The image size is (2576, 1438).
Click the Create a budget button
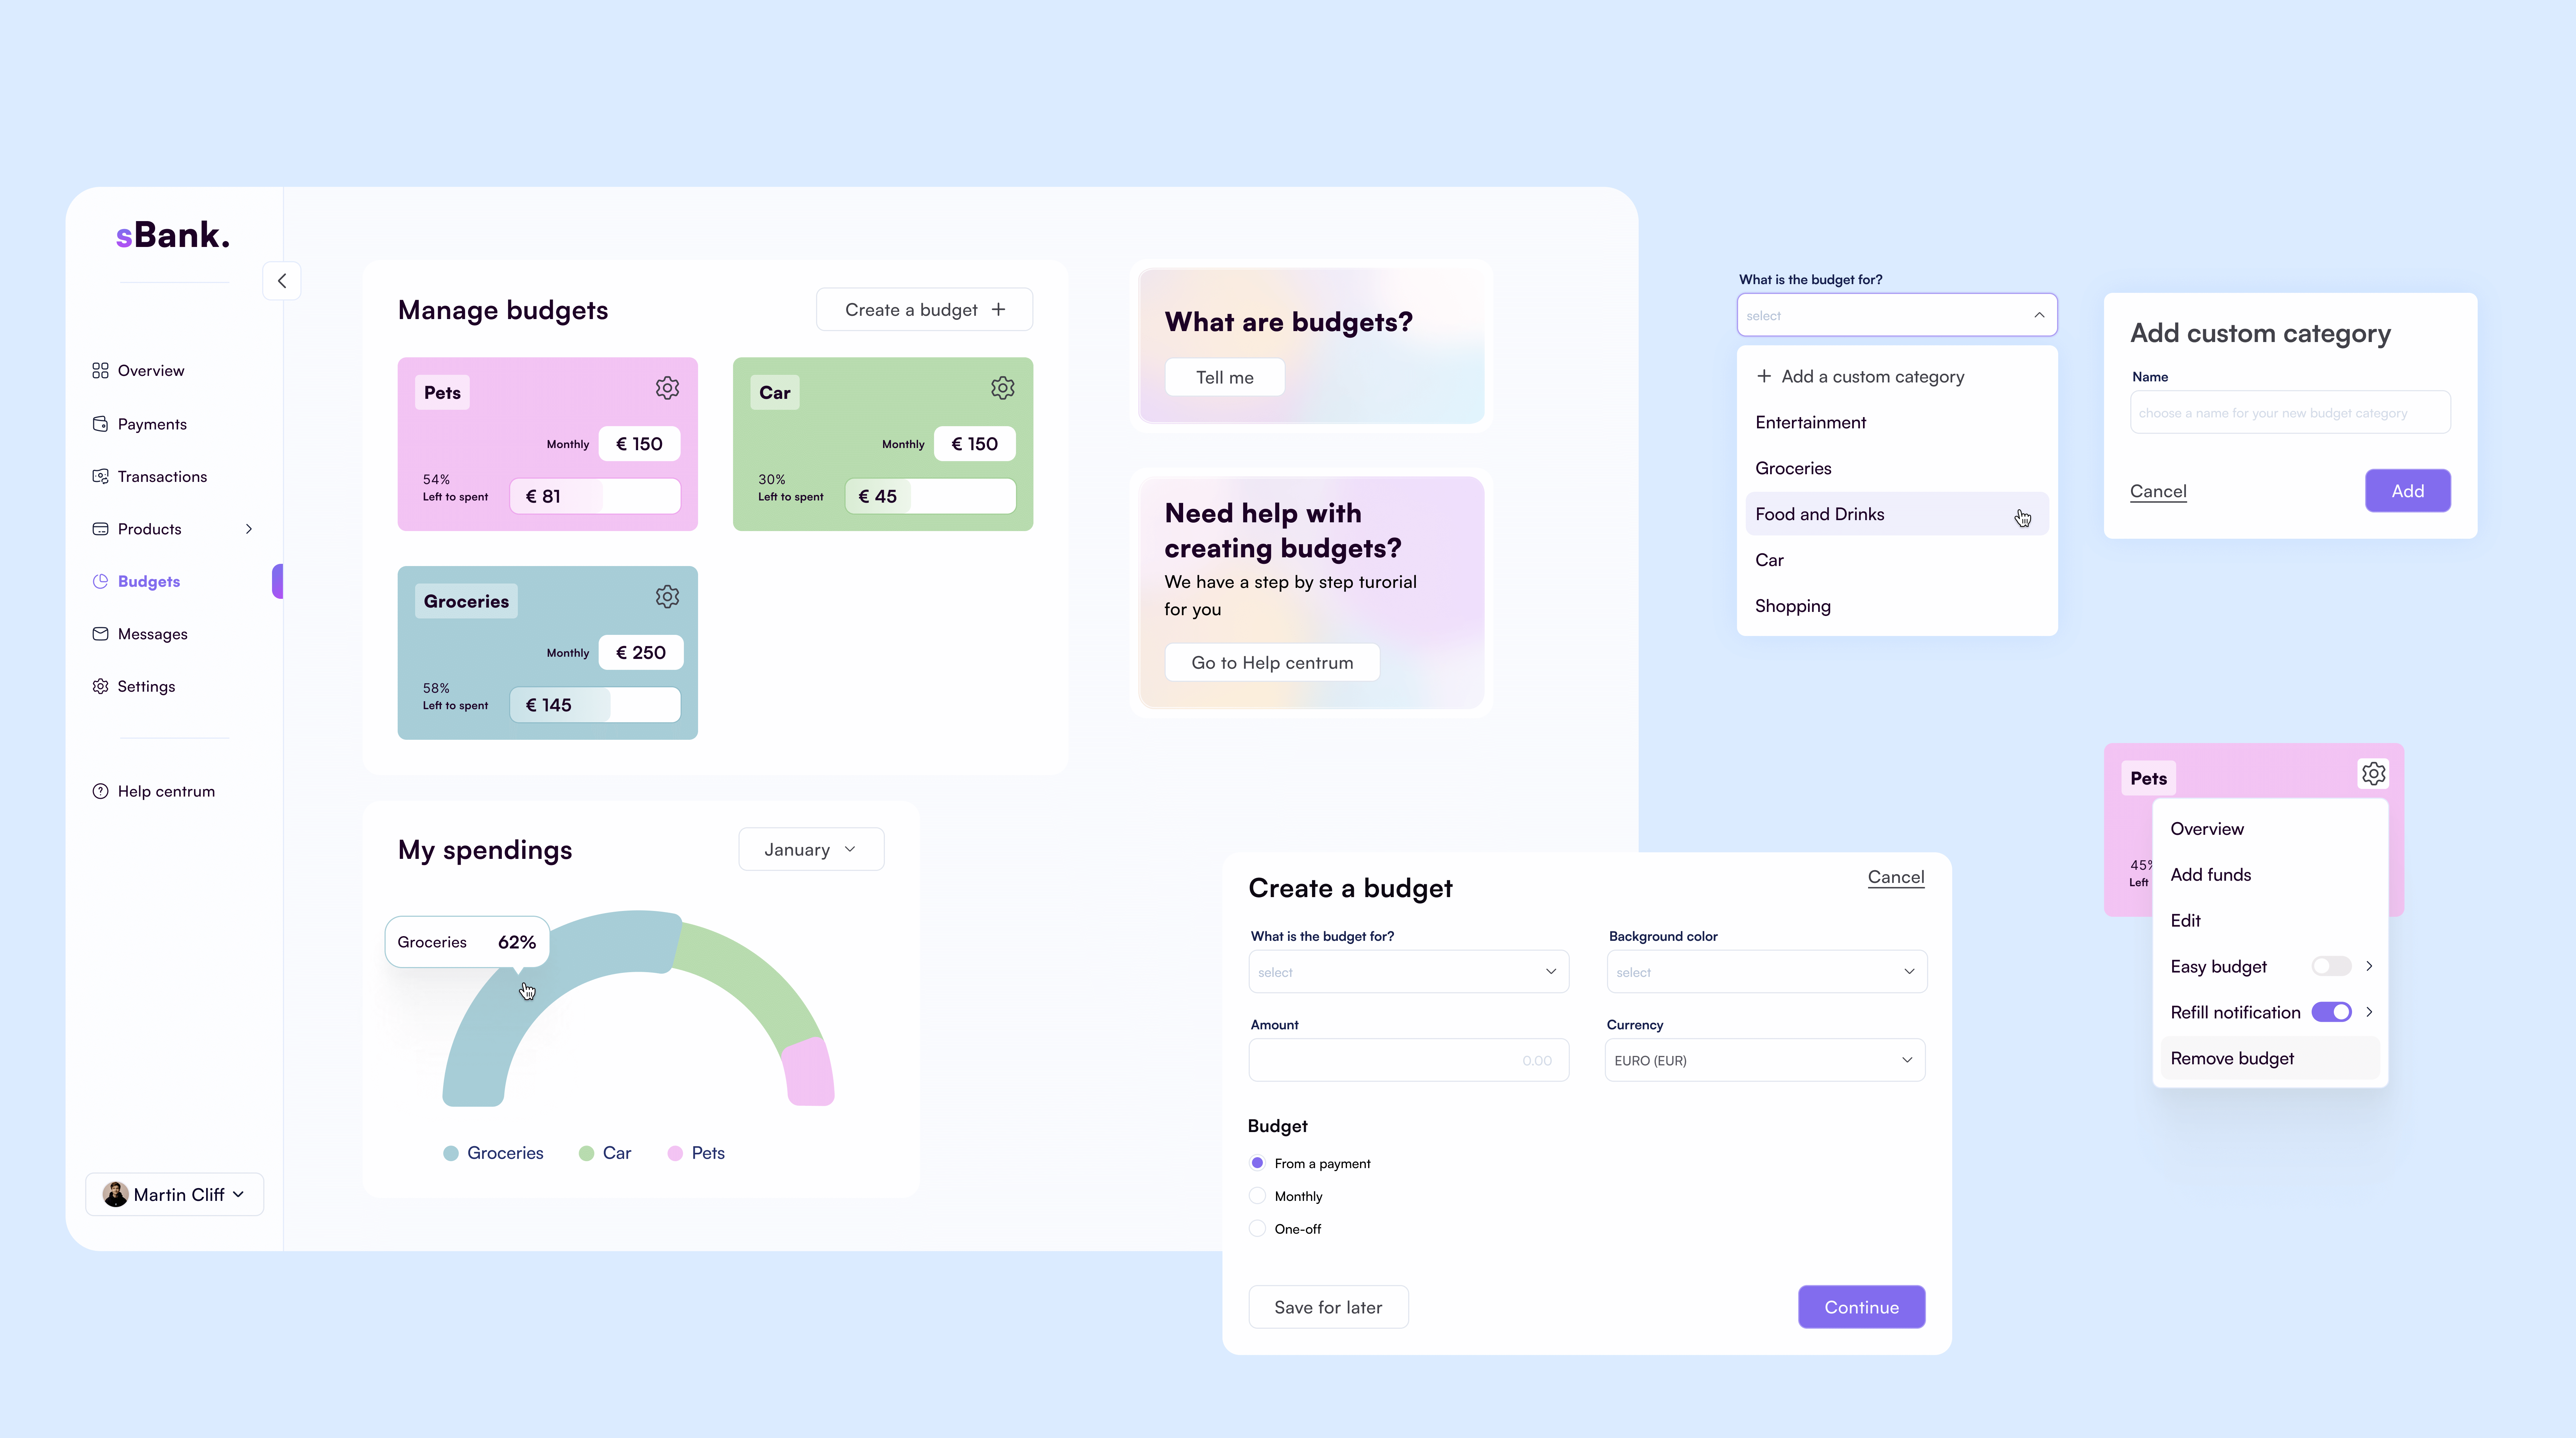(x=923, y=310)
